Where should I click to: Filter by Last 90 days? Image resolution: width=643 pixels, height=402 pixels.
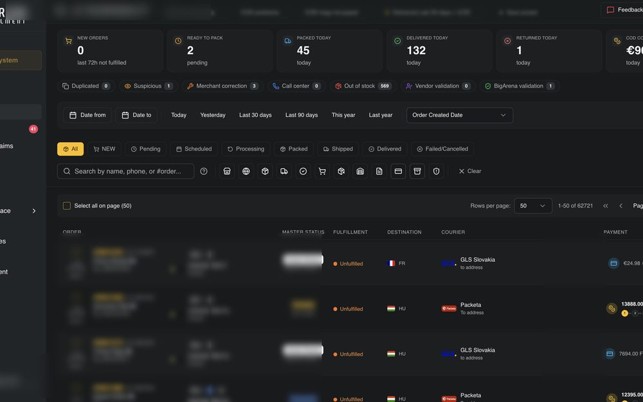click(302, 115)
